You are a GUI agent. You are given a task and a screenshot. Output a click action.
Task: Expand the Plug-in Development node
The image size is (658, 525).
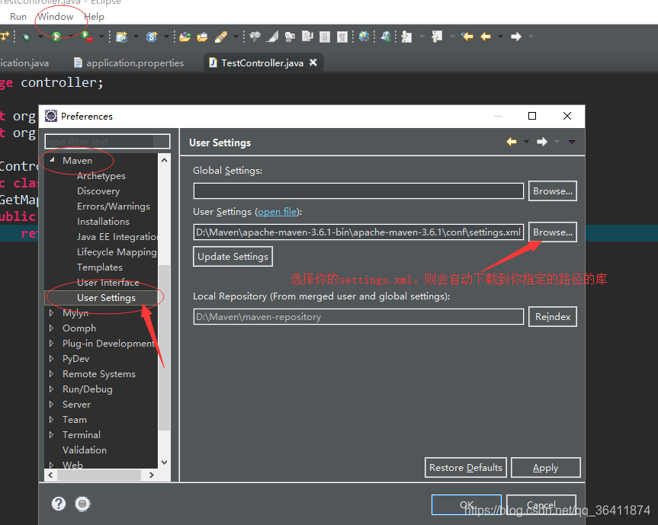tap(51, 344)
